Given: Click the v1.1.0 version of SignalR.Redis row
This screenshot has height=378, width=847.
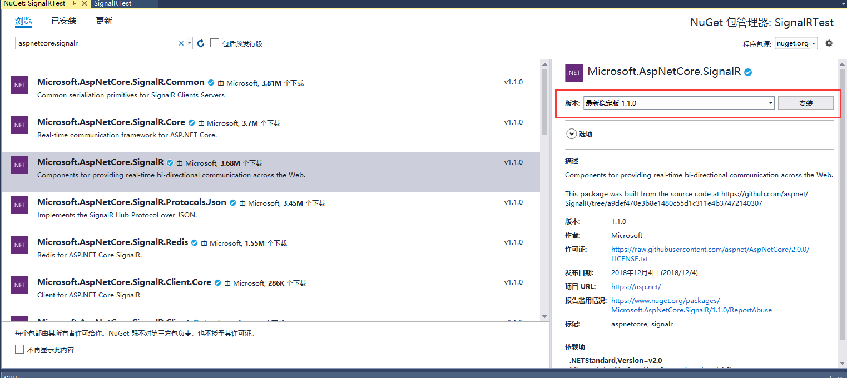Looking at the screenshot, I should pyautogui.click(x=513, y=242).
